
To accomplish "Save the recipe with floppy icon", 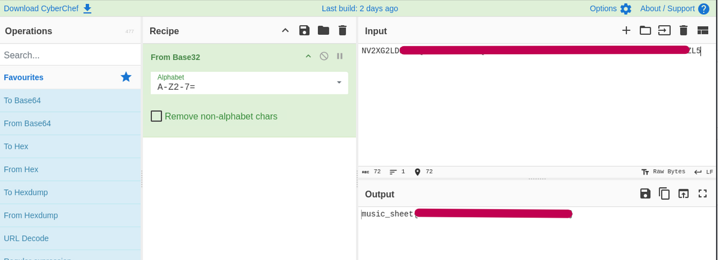I will pyautogui.click(x=304, y=30).
